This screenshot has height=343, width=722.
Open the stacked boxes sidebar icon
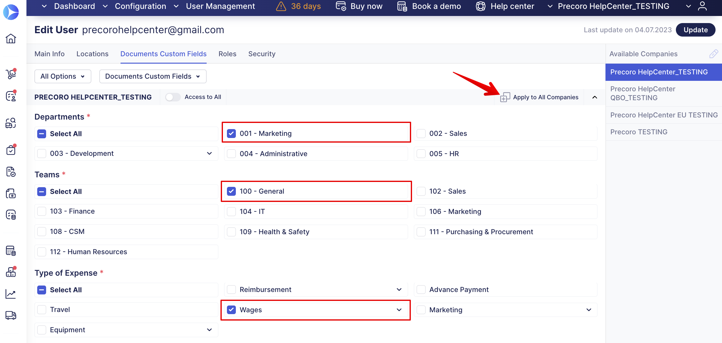[11, 272]
